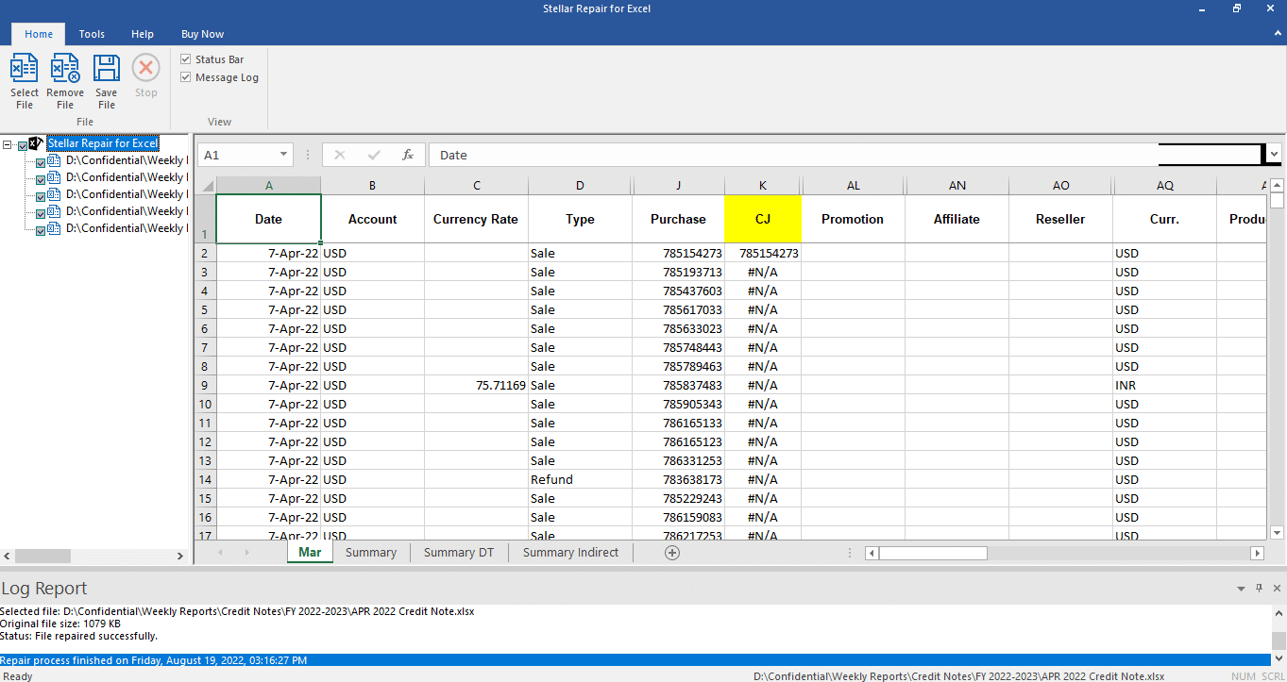Screen dimensions: 1287x682
Task: Expand the formula bar with its chevron
Action: tap(1275, 154)
